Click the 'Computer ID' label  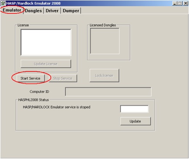(x=39, y=92)
